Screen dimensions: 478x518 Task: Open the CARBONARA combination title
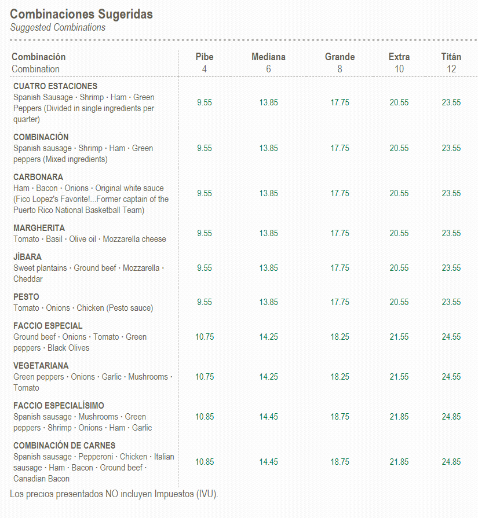click(x=38, y=177)
